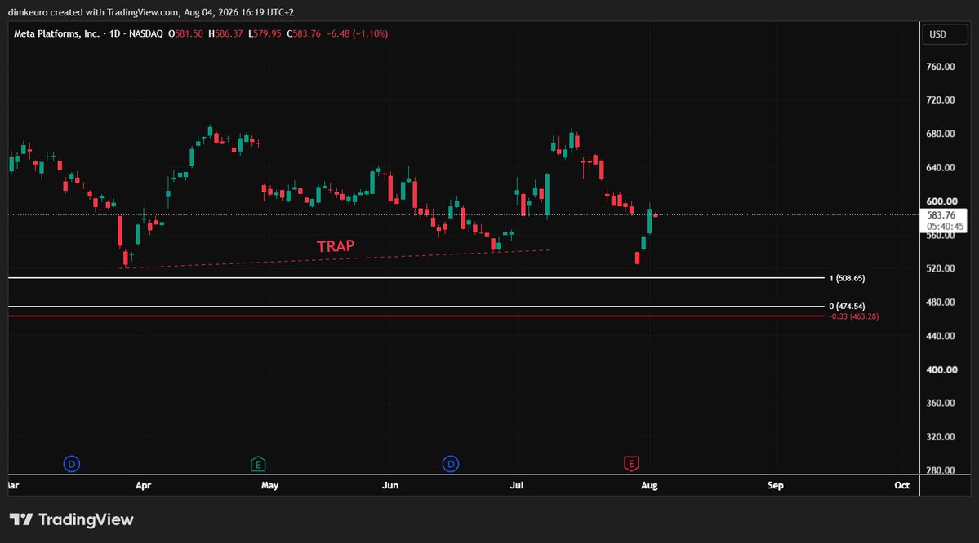The height and width of the screenshot is (543, 979).
Task: Click the Aug label on time axis
Action: [648, 485]
